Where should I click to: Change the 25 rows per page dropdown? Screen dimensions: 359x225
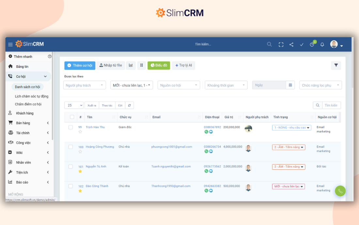[74, 105]
